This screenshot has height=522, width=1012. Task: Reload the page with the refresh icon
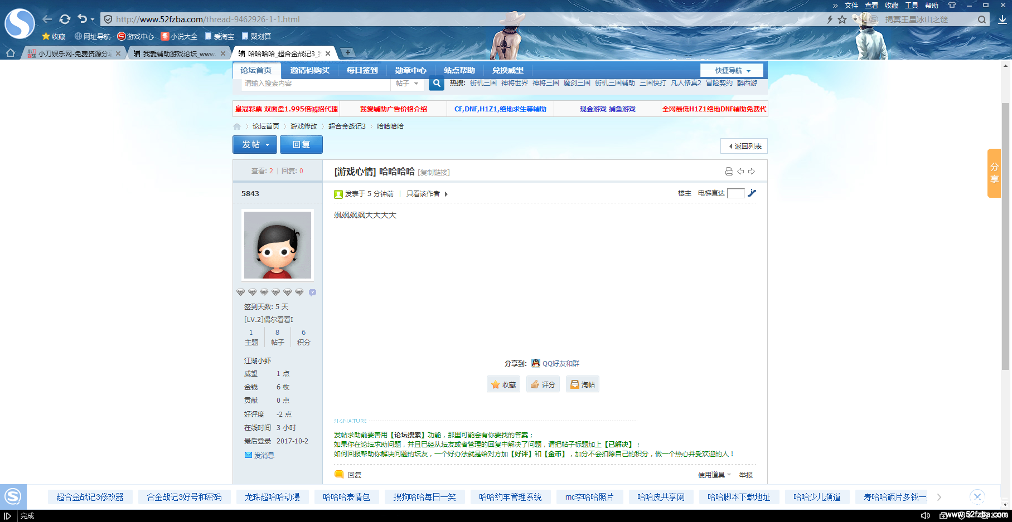point(65,19)
